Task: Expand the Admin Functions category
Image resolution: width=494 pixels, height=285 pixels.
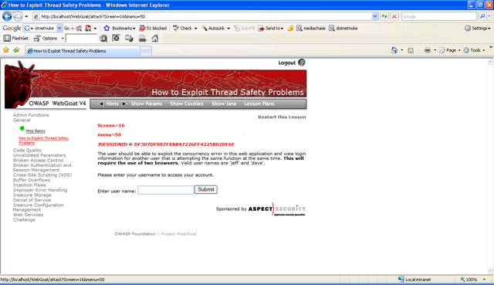Action: click(x=31, y=115)
